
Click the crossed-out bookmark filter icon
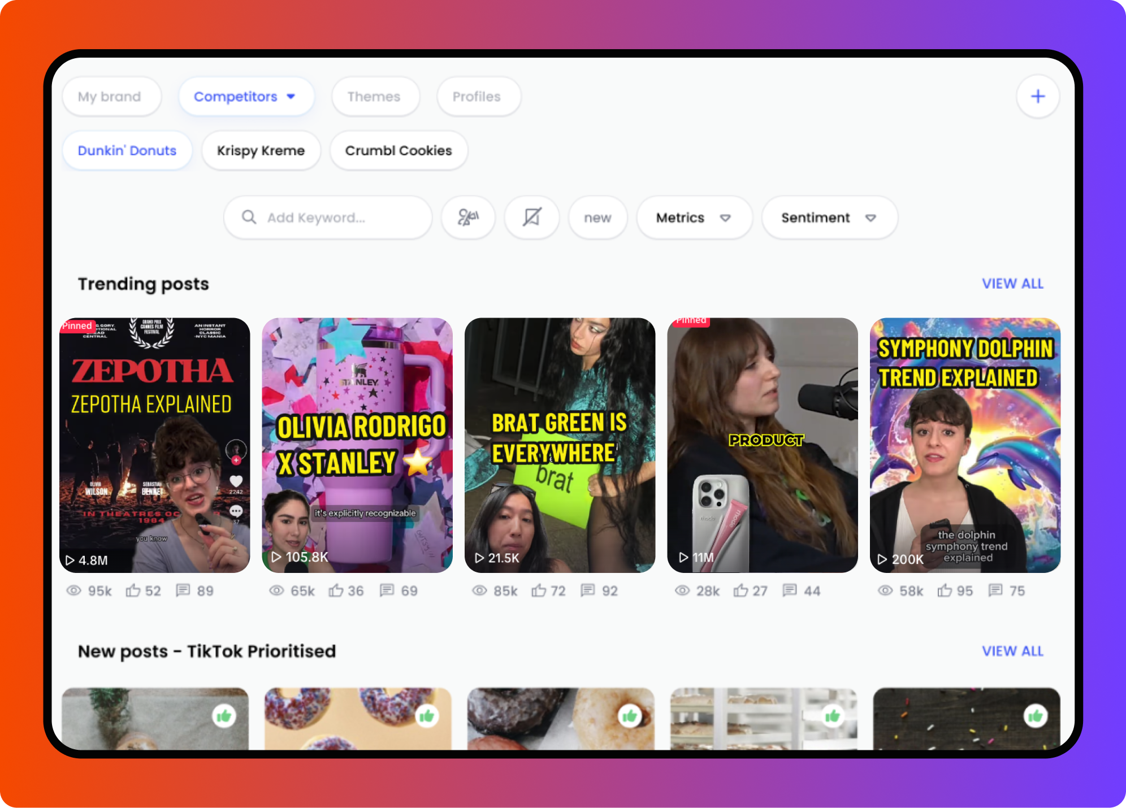[x=532, y=218]
